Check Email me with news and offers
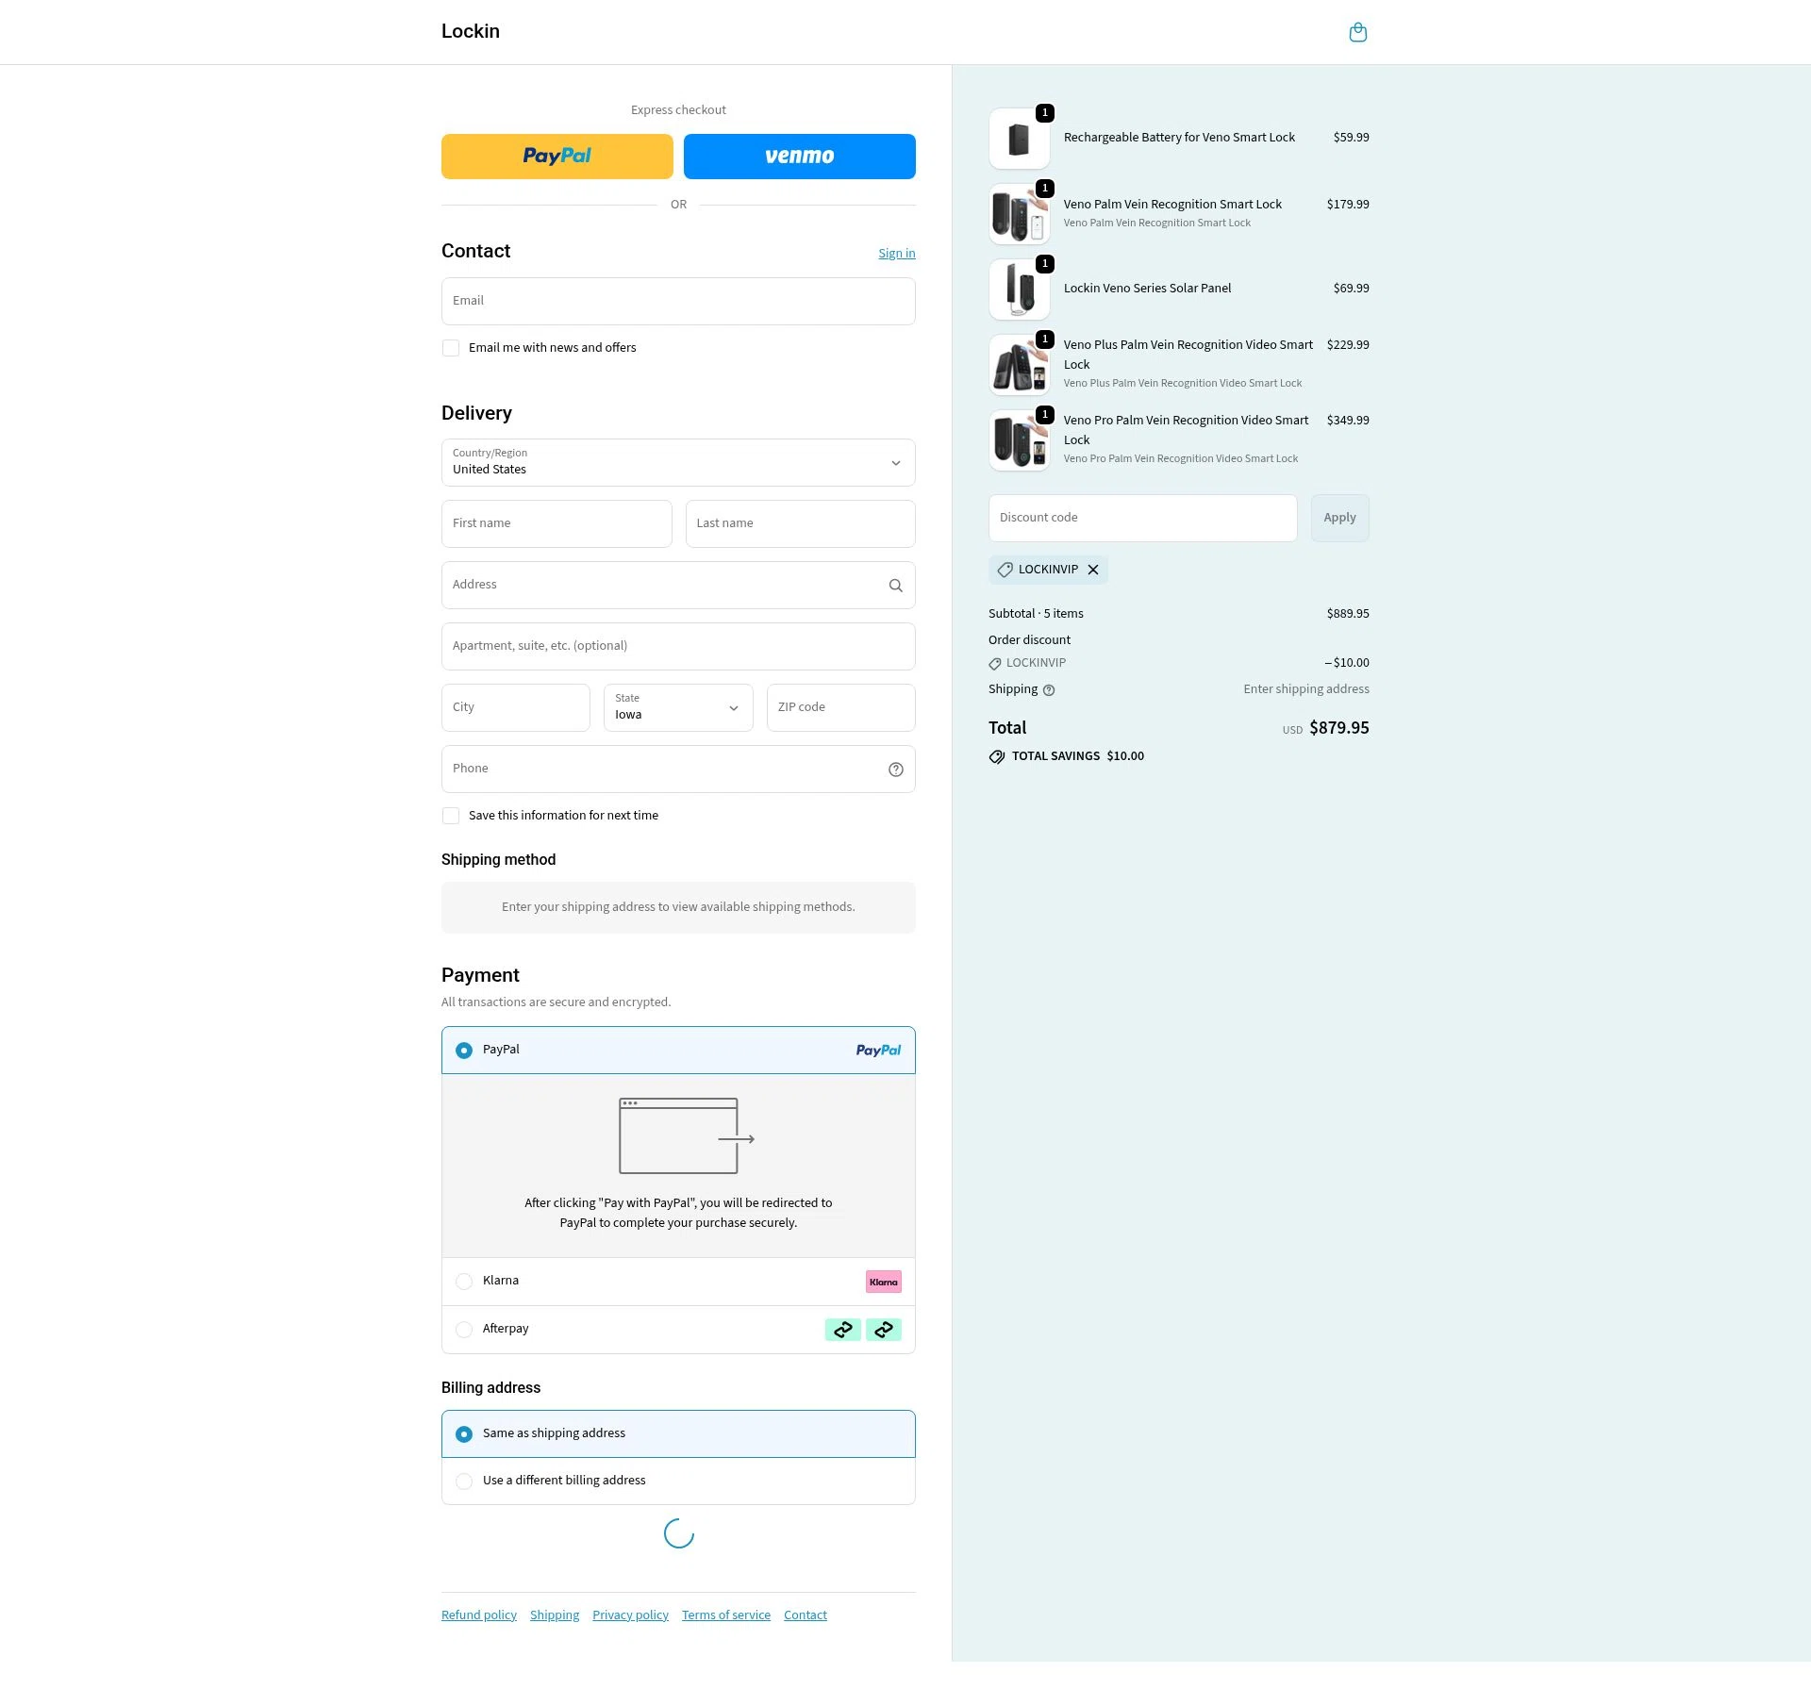Viewport: 1811px width, 1689px height. (x=451, y=347)
